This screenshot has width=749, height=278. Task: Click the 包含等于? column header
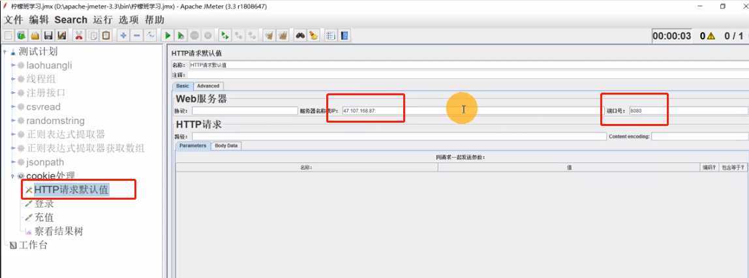tap(733, 167)
